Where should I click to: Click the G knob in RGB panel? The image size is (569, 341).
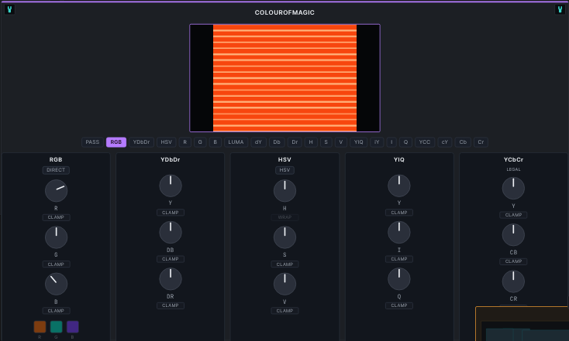(57, 237)
